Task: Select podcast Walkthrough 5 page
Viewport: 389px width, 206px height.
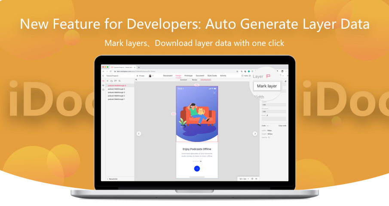Action: tap(120, 85)
